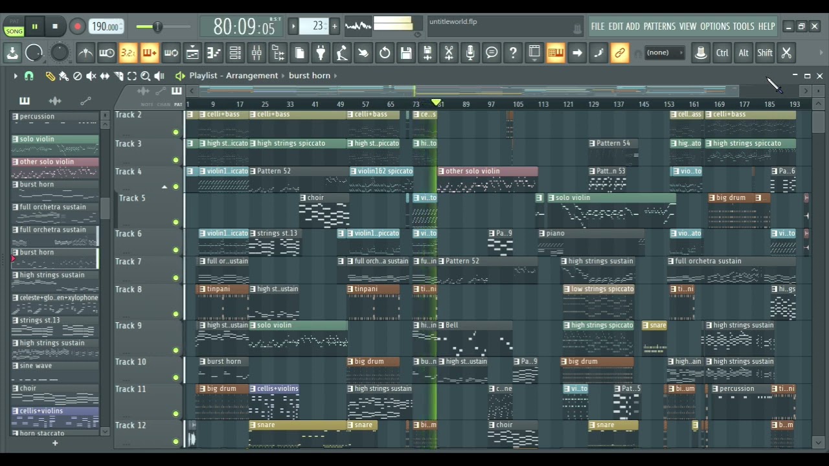The width and height of the screenshot is (829, 466).
Task: Select the paint brush tool
Action: (x=63, y=76)
